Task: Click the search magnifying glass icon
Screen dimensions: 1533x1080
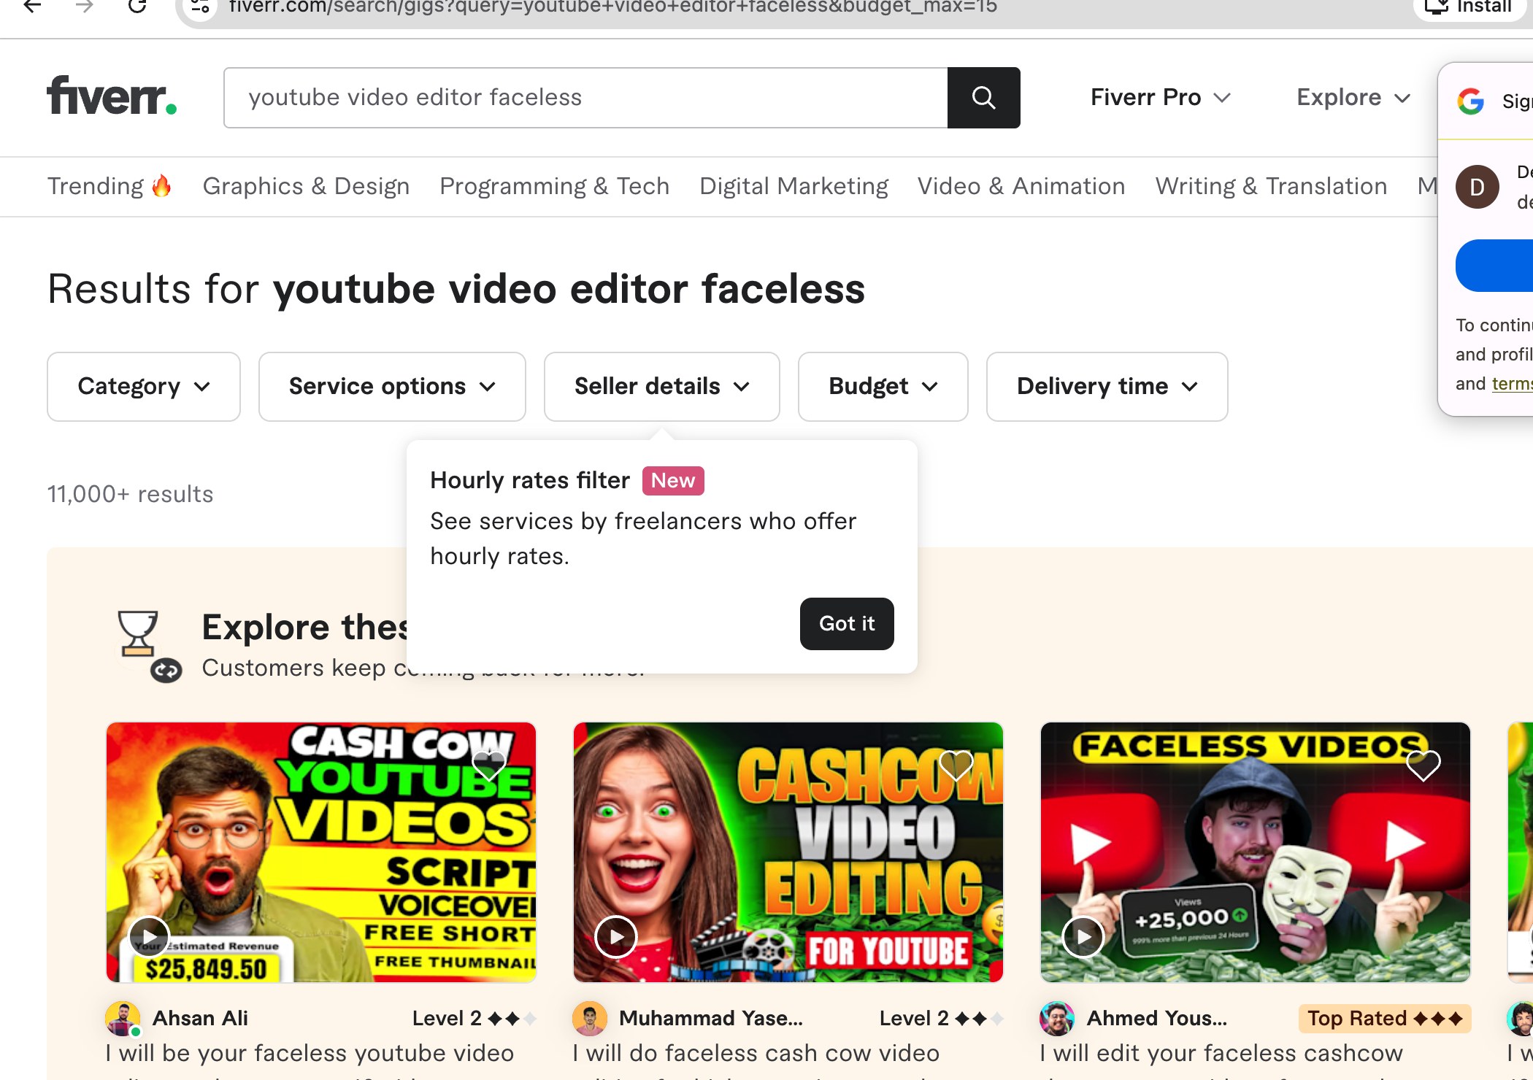Action: pyautogui.click(x=983, y=98)
